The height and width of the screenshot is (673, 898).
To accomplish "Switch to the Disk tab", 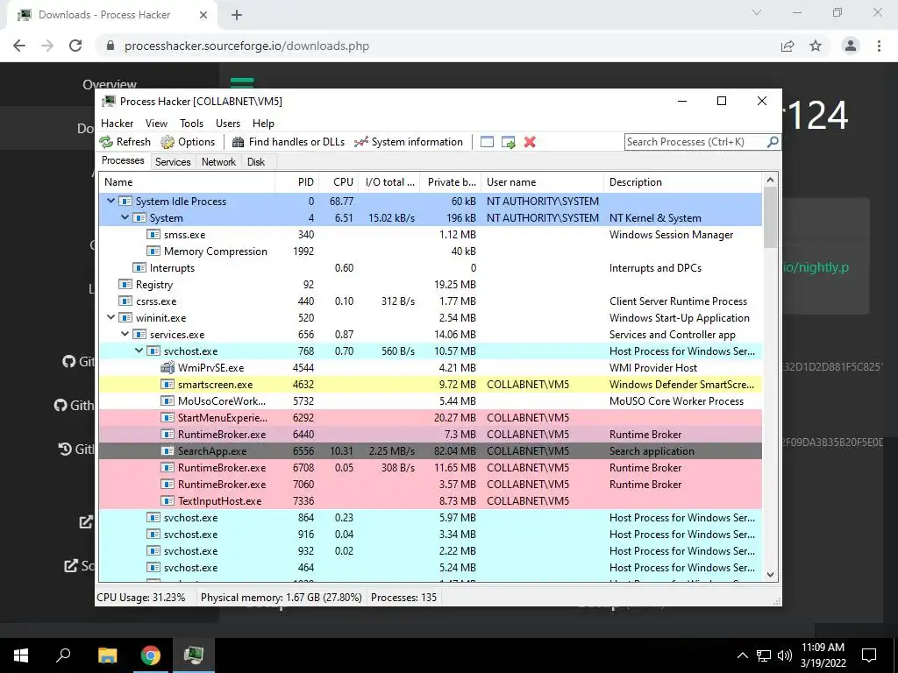I will pyautogui.click(x=256, y=162).
